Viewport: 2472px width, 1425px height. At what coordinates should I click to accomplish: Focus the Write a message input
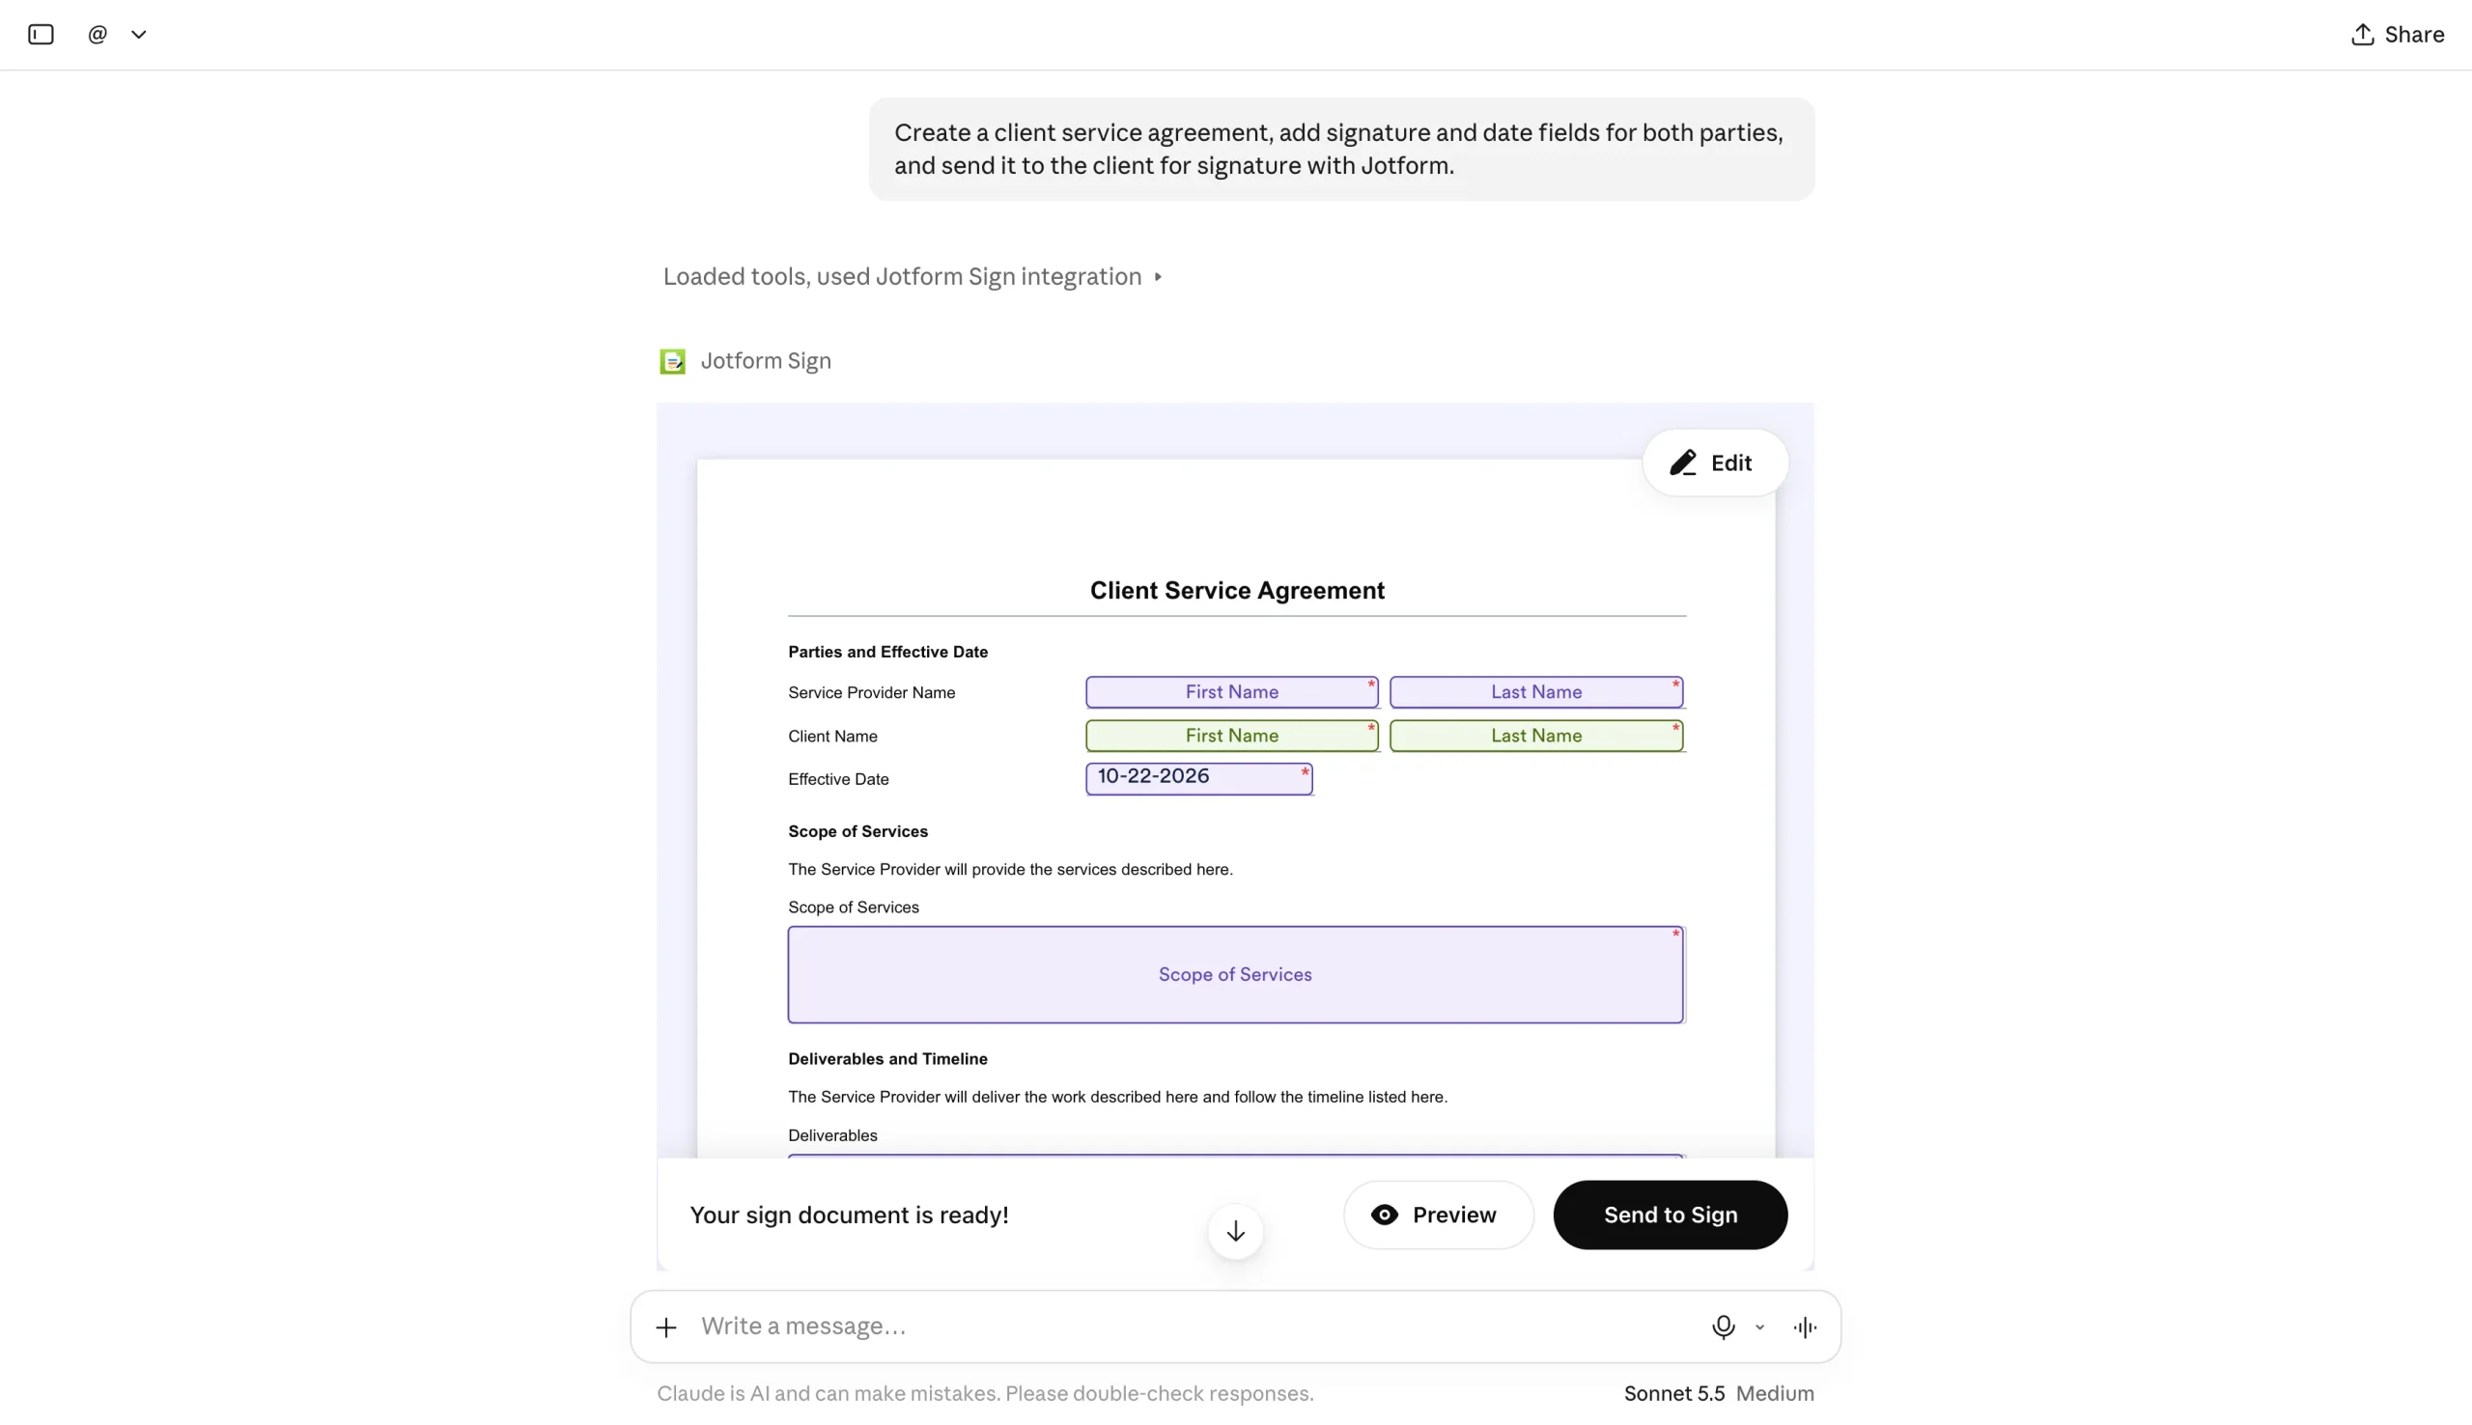[1194, 1327]
